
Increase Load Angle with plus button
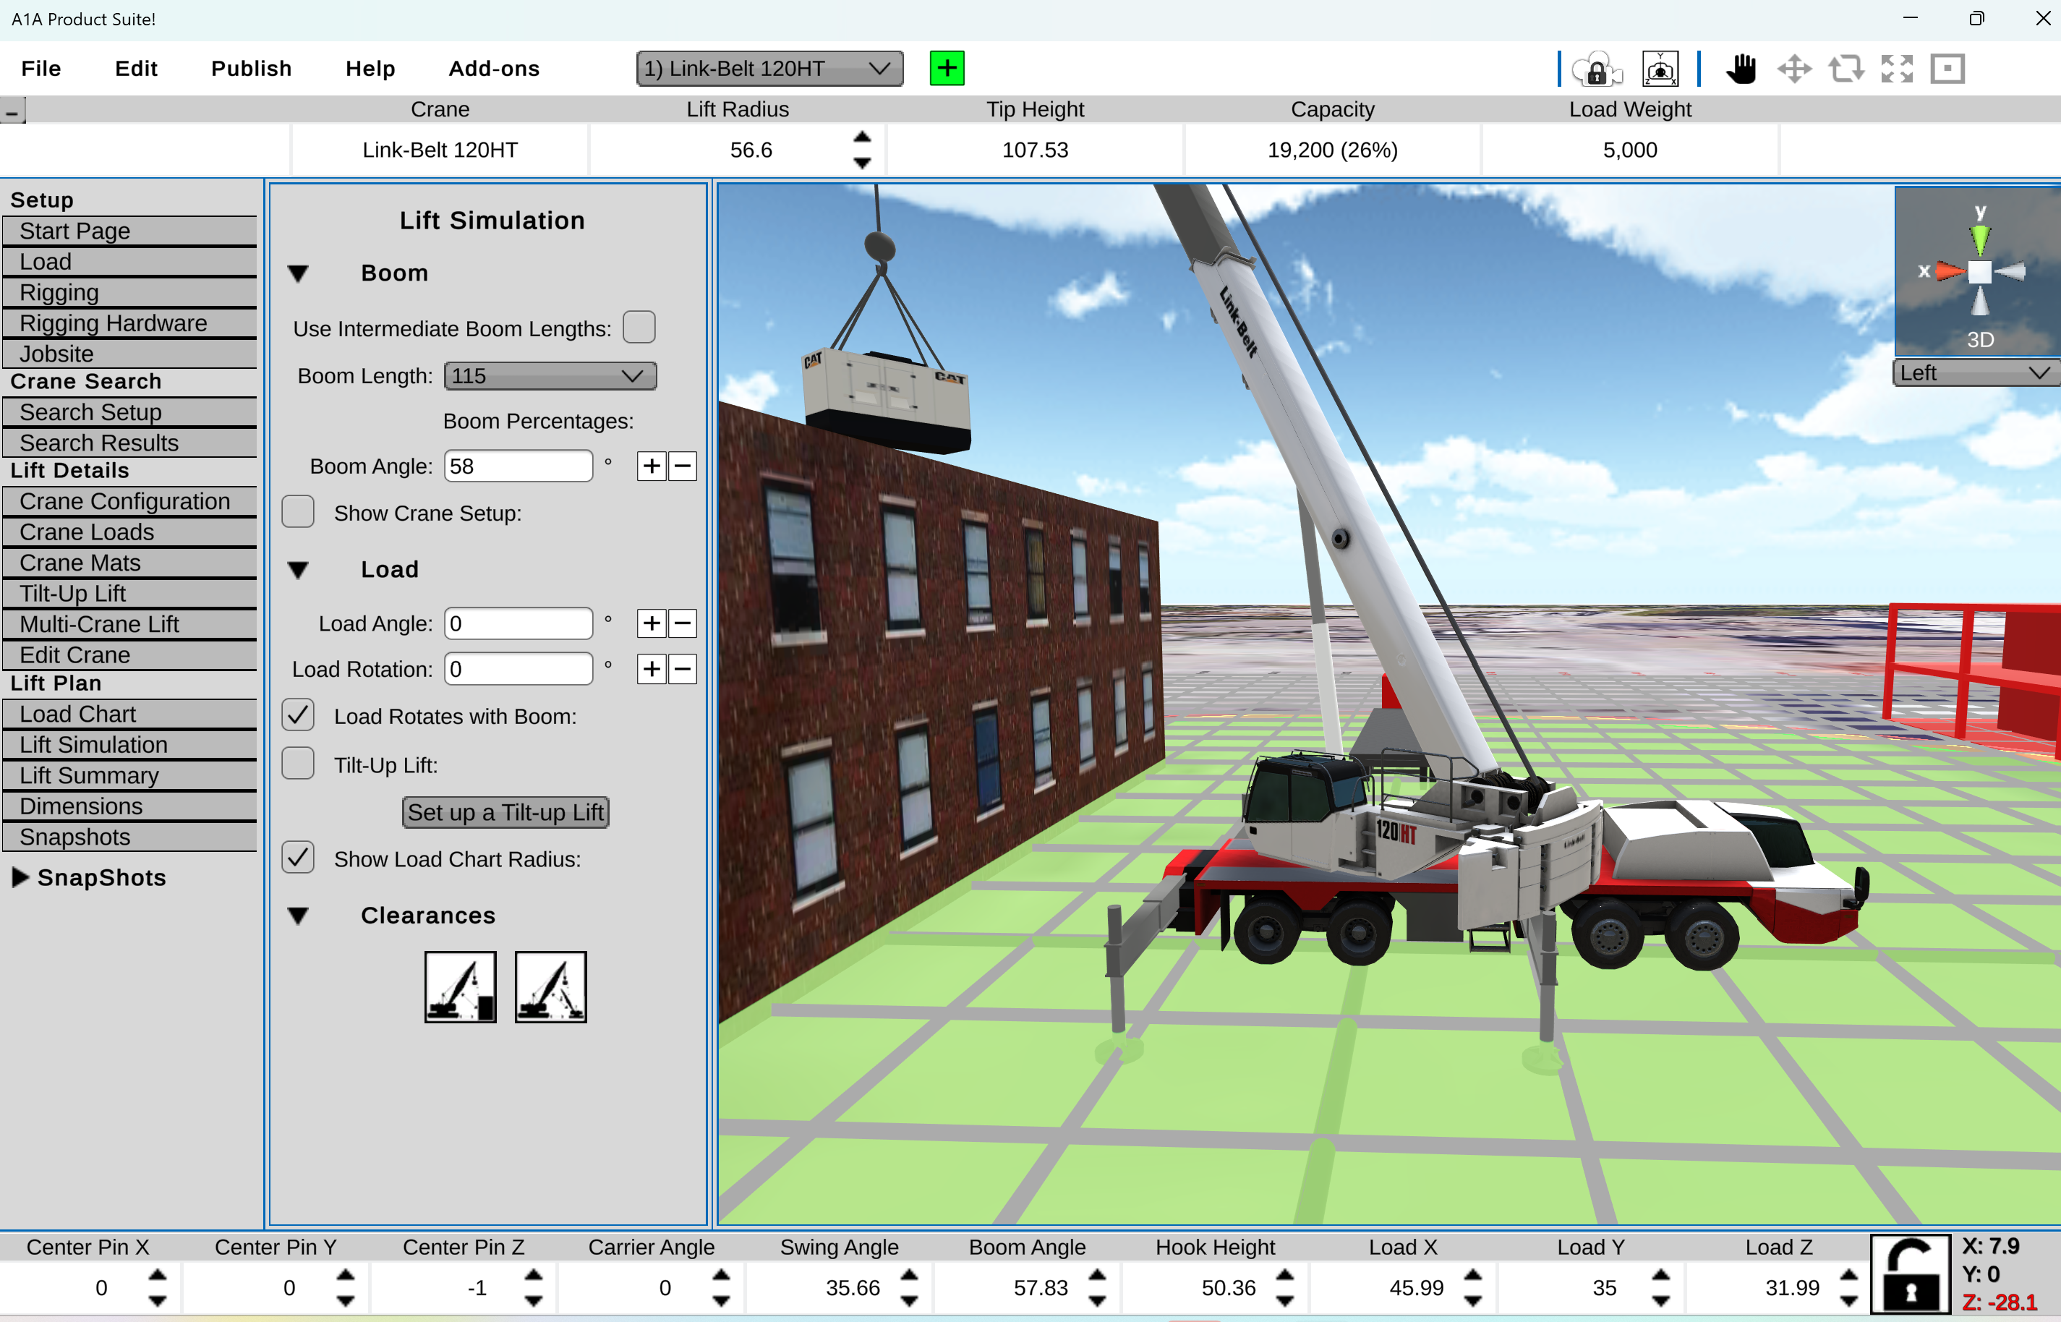(x=652, y=623)
